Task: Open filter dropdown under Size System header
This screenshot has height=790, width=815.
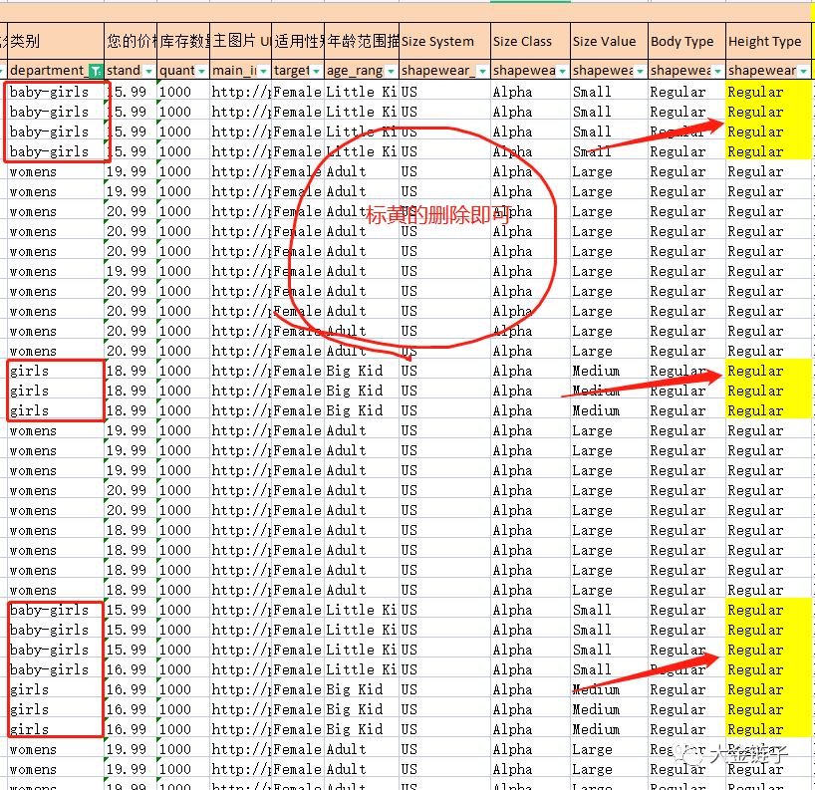Action: tap(482, 71)
